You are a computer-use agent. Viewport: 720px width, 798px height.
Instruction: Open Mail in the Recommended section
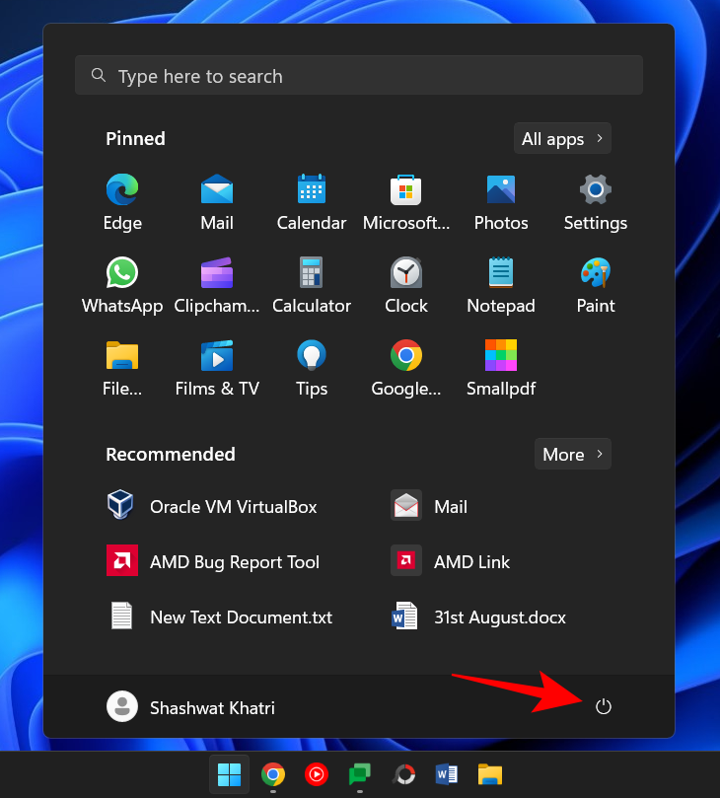click(429, 506)
